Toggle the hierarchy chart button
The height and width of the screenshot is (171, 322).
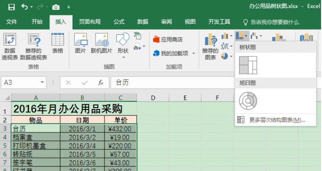pyautogui.click(x=242, y=36)
